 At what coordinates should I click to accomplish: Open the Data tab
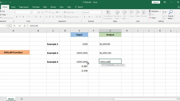[x=45, y=7]
